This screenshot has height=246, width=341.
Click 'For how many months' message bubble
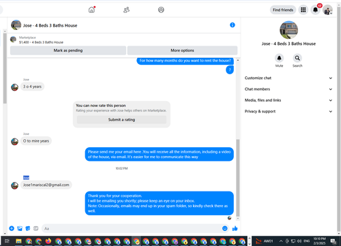(x=185, y=61)
